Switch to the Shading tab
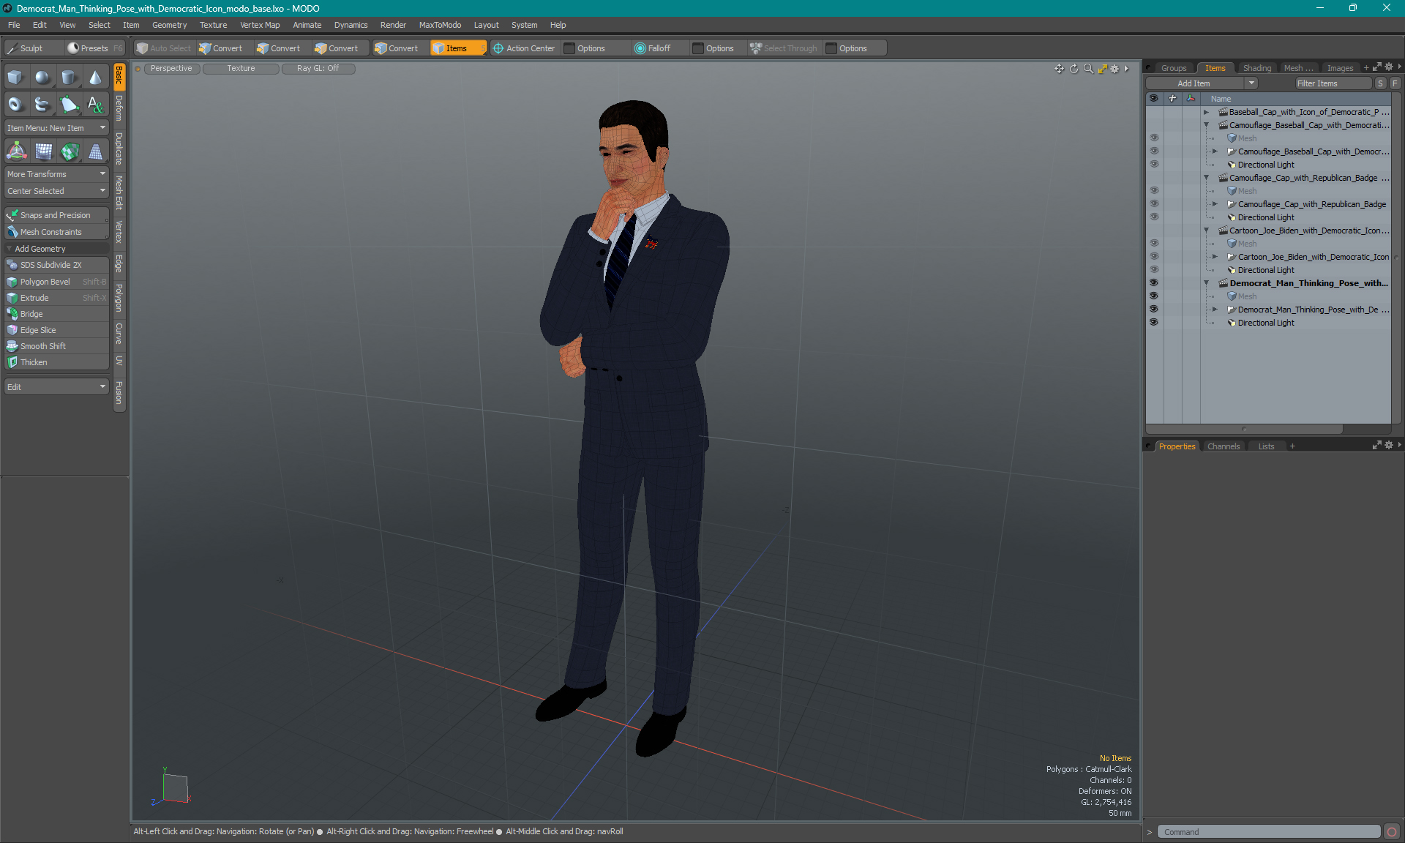The image size is (1405, 843). click(x=1256, y=68)
